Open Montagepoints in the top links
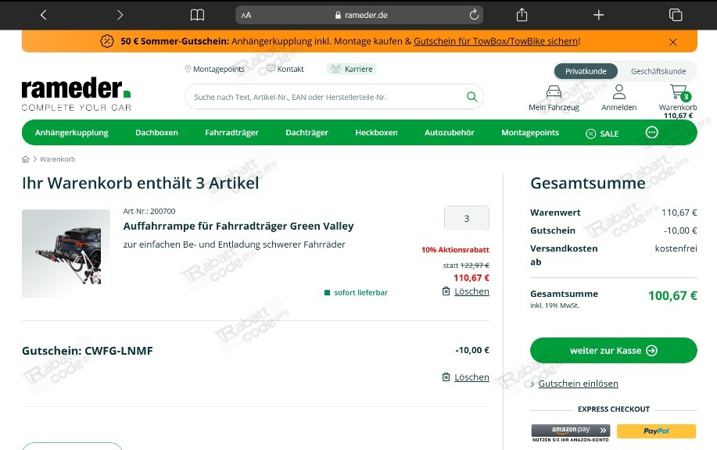This screenshot has height=450, width=717. 214,69
